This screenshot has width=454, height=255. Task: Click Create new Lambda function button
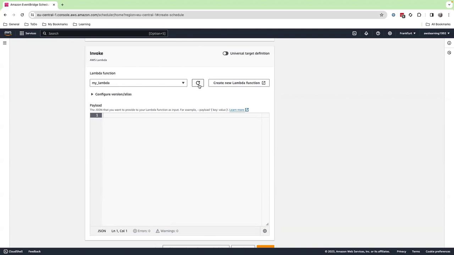pyautogui.click(x=239, y=83)
